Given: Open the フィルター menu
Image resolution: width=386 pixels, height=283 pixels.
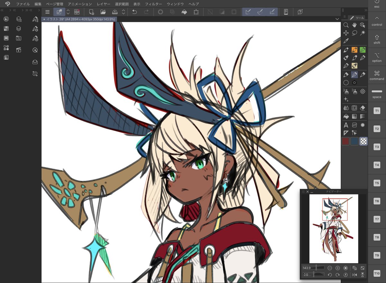Looking at the screenshot, I should click(x=153, y=4).
